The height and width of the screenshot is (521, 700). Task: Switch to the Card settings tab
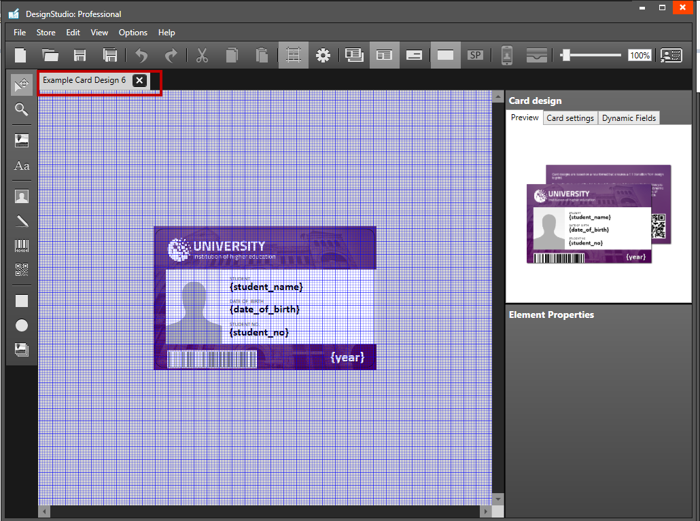(570, 118)
